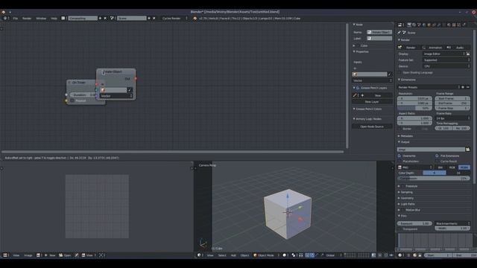This screenshot has width=477, height=268.
Task: Select BW color mode
Action: click(x=440, y=167)
